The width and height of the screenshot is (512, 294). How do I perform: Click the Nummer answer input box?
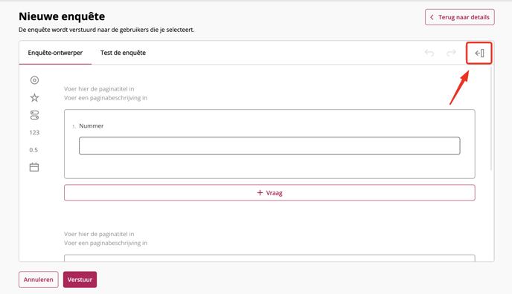click(269, 146)
